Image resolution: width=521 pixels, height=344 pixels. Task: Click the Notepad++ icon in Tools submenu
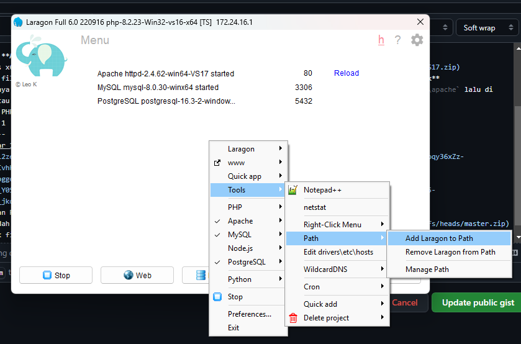[x=292, y=190]
